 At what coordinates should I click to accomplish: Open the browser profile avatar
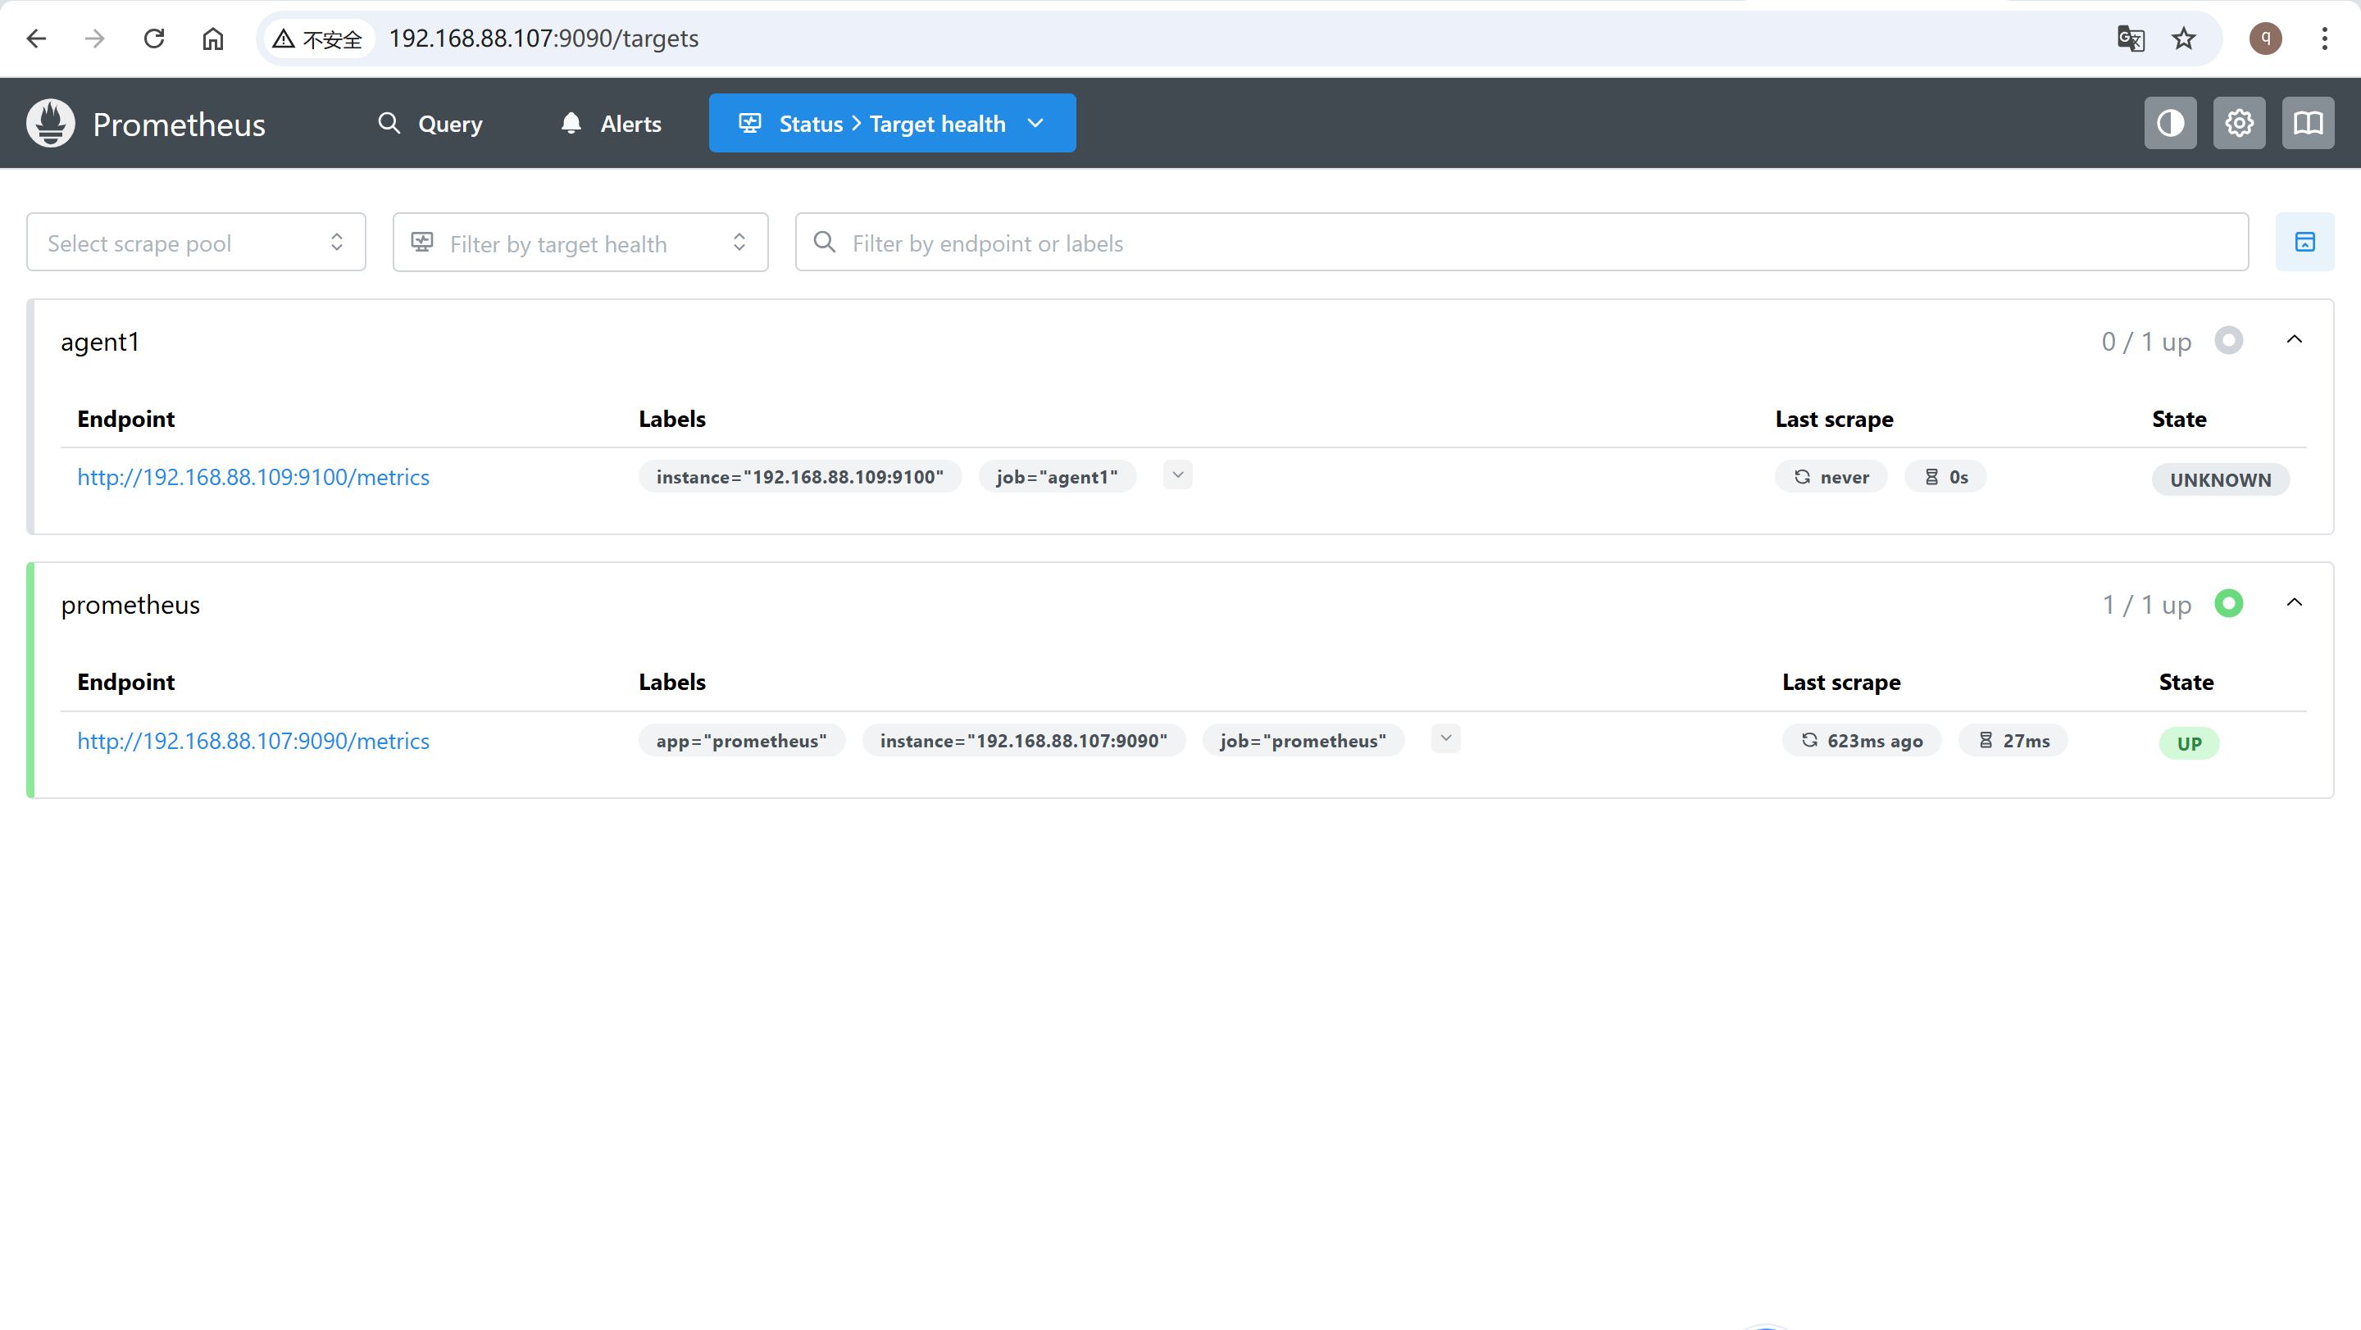click(2266, 39)
